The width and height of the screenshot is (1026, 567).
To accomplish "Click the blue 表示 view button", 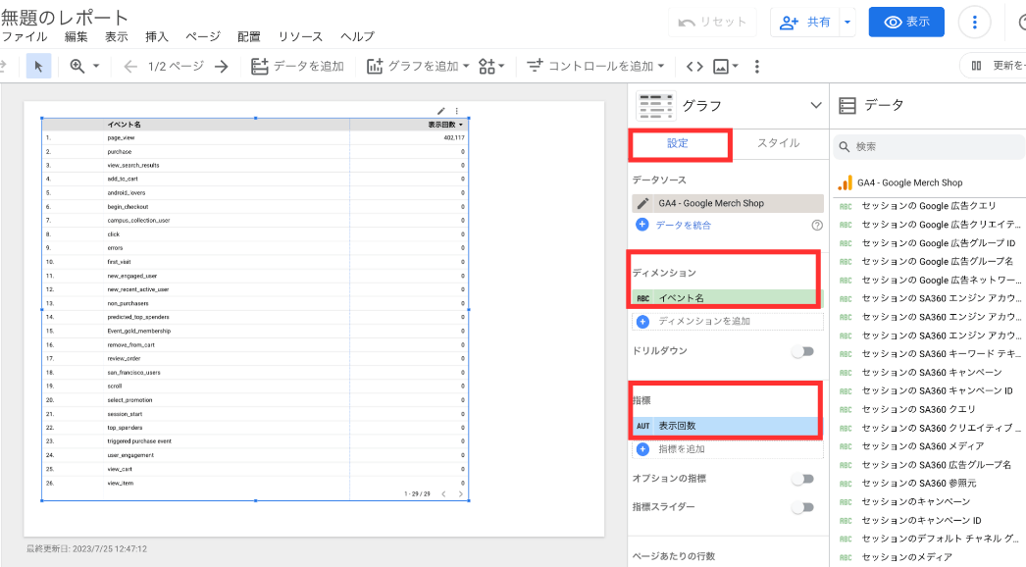I will (x=906, y=23).
